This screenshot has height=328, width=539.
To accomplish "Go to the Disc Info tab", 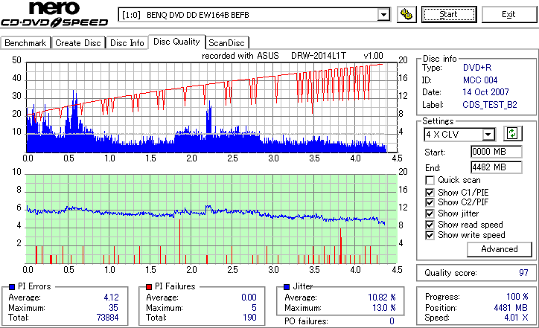I will [127, 43].
